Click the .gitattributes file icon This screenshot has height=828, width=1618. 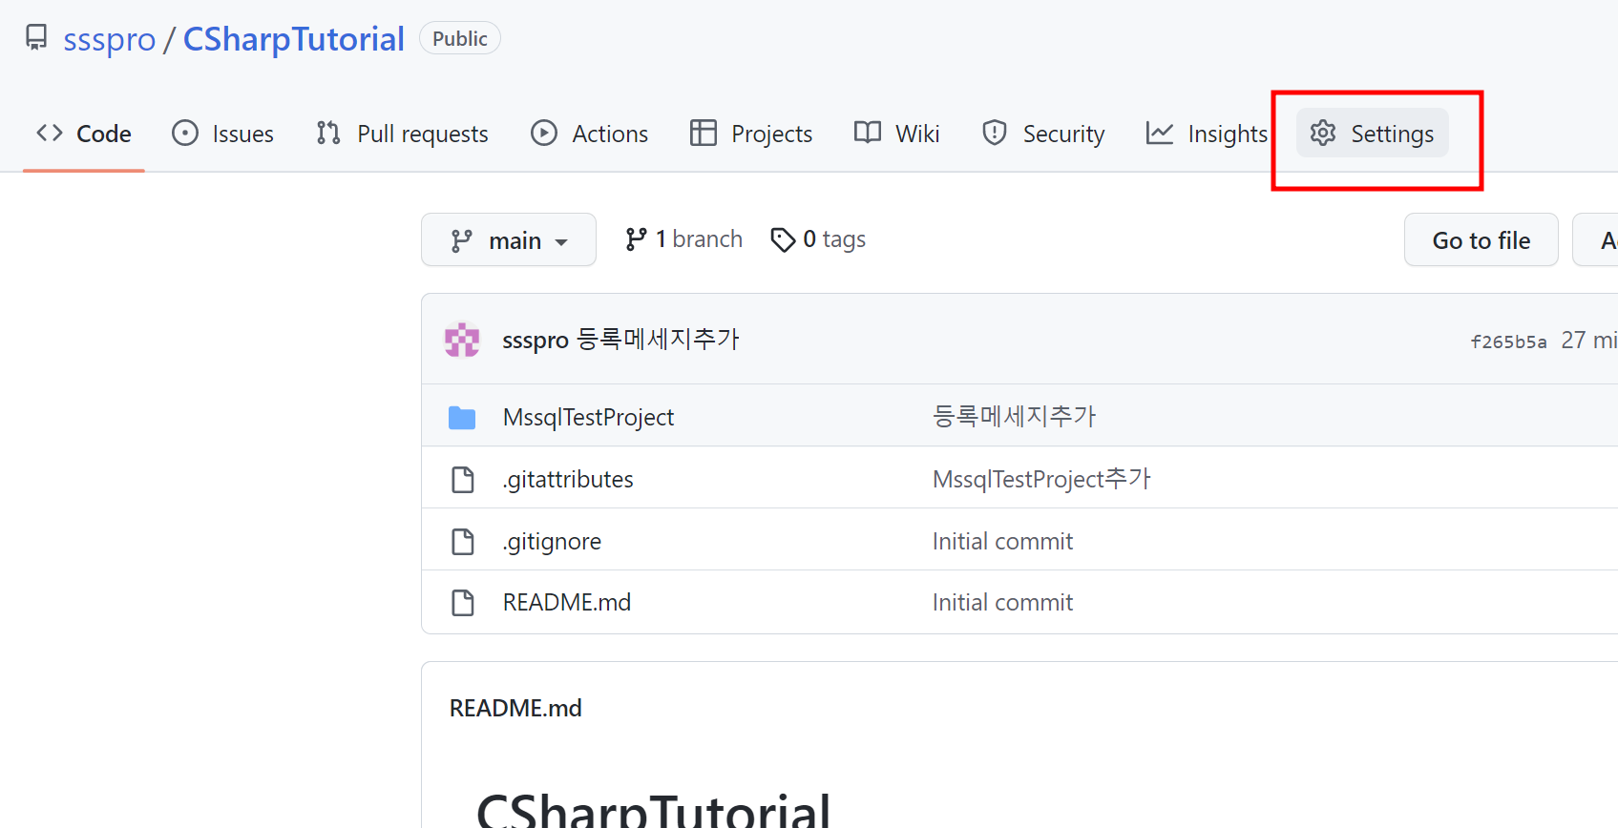pyautogui.click(x=463, y=479)
